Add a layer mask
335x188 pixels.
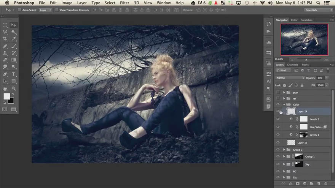[298, 183]
